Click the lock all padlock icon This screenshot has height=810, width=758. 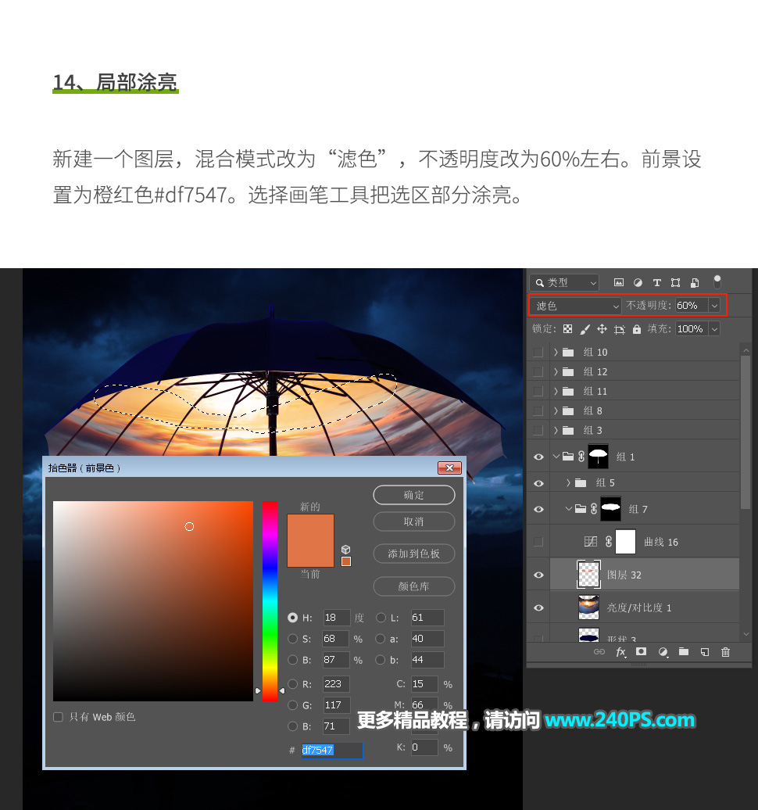(636, 328)
